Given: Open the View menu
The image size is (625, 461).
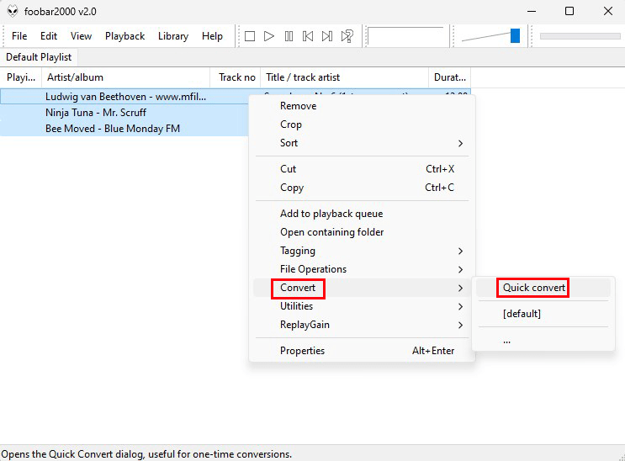Looking at the screenshot, I should (x=81, y=36).
